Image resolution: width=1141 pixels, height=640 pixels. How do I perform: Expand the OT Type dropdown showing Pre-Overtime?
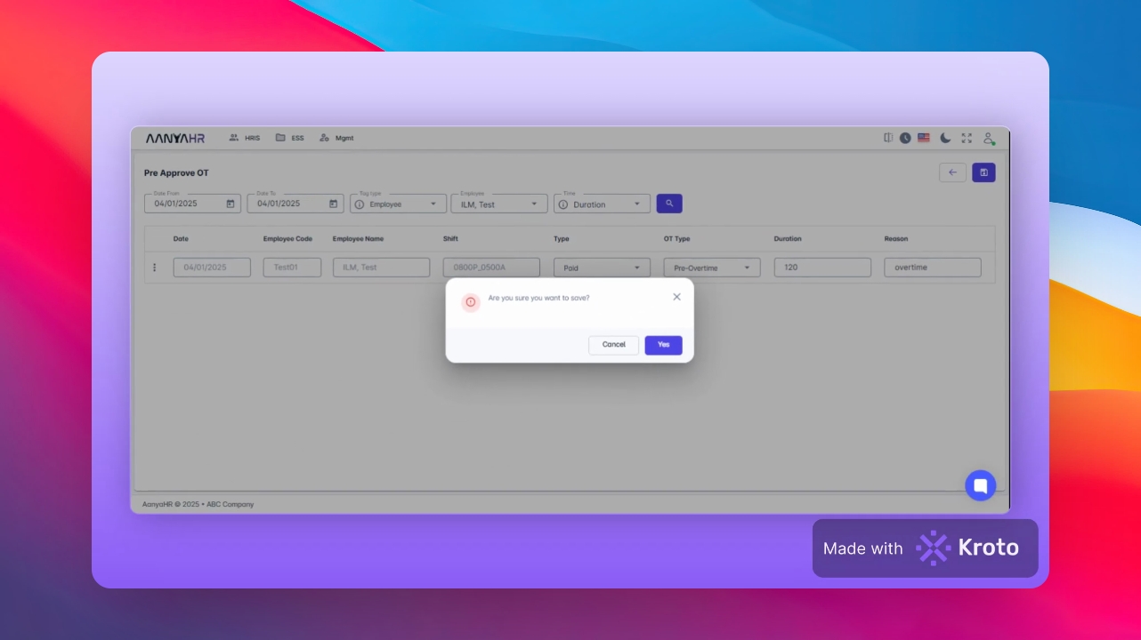[712, 268]
